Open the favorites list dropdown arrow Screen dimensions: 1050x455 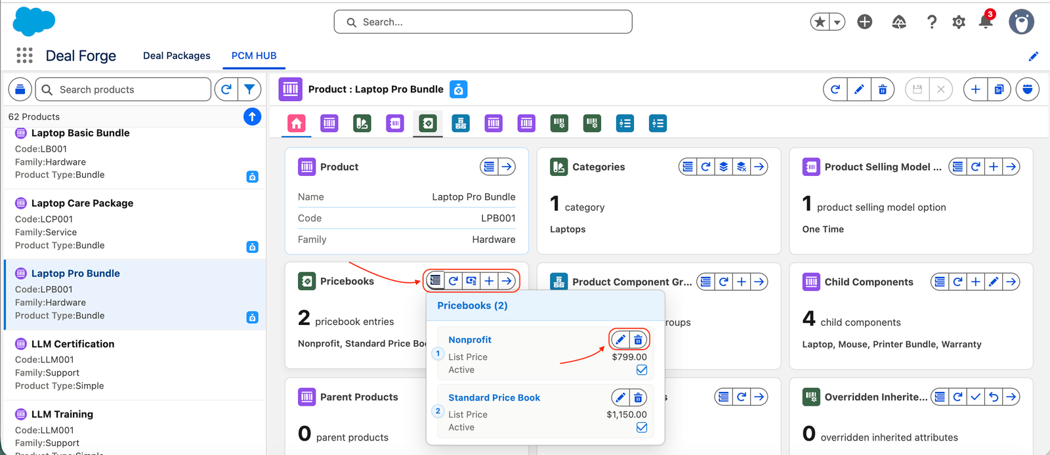(x=837, y=22)
